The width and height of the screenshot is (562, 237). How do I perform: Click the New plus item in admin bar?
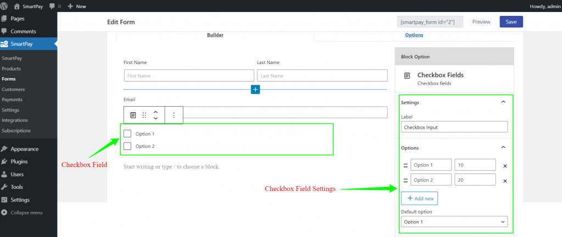(77, 6)
